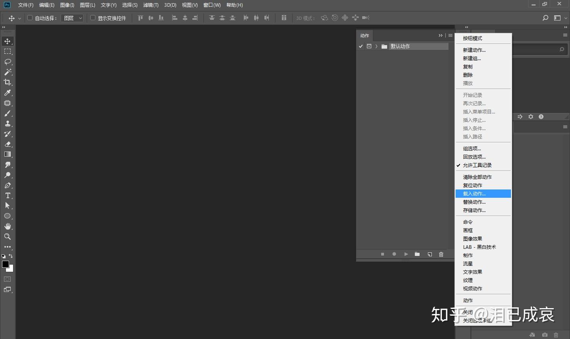Toggle the checkmark for default actions set
The height and width of the screenshot is (339, 570).
[x=361, y=46]
